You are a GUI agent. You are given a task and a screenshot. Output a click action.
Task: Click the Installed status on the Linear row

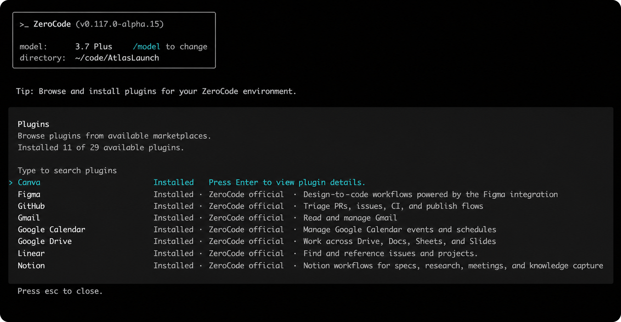click(x=174, y=254)
